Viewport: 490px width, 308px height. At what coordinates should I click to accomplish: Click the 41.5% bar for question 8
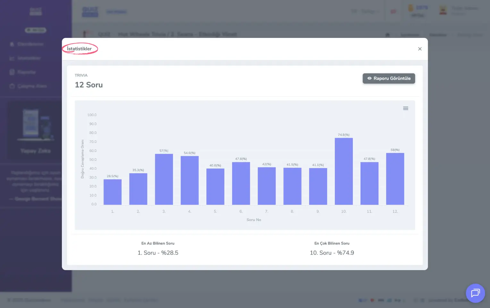pos(292,186)
